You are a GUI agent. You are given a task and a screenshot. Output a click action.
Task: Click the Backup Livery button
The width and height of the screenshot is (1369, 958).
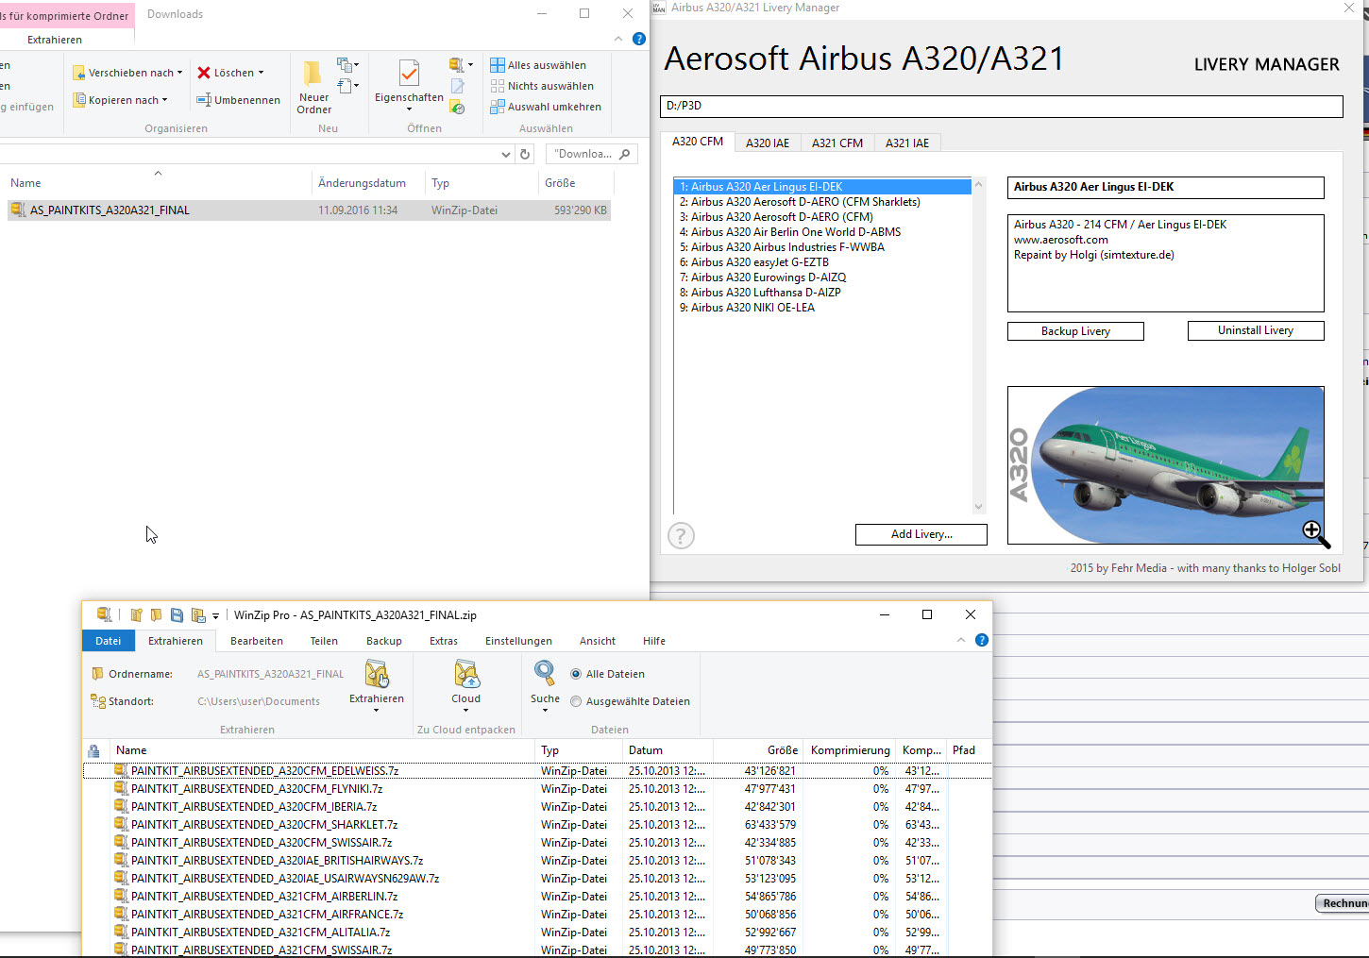pyautogui.click(x=1075, y=331)
